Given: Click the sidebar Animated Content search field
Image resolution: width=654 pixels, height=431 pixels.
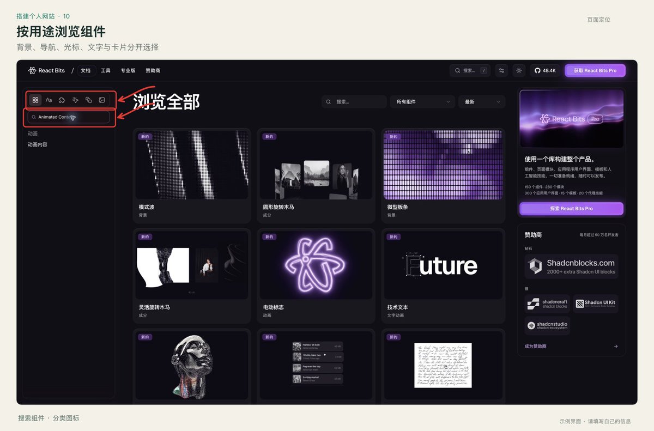Looking at the screenshot, I should 69,117.
